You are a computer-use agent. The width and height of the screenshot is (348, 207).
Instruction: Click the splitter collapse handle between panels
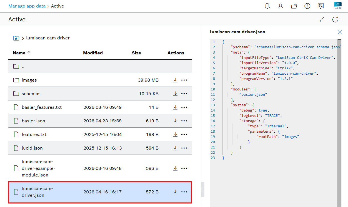pyautogui.click(x=202, y=190)
